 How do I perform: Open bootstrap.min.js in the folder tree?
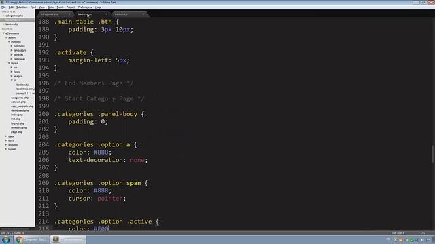[25, 89]
